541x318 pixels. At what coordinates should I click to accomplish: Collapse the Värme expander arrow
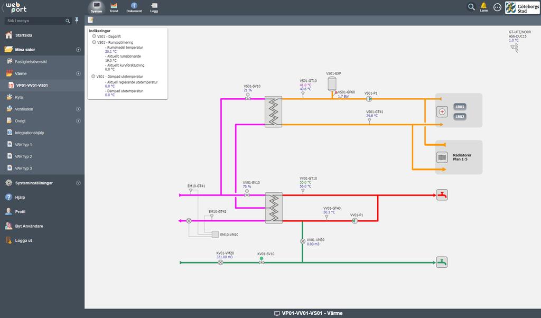tap(78, 73)
